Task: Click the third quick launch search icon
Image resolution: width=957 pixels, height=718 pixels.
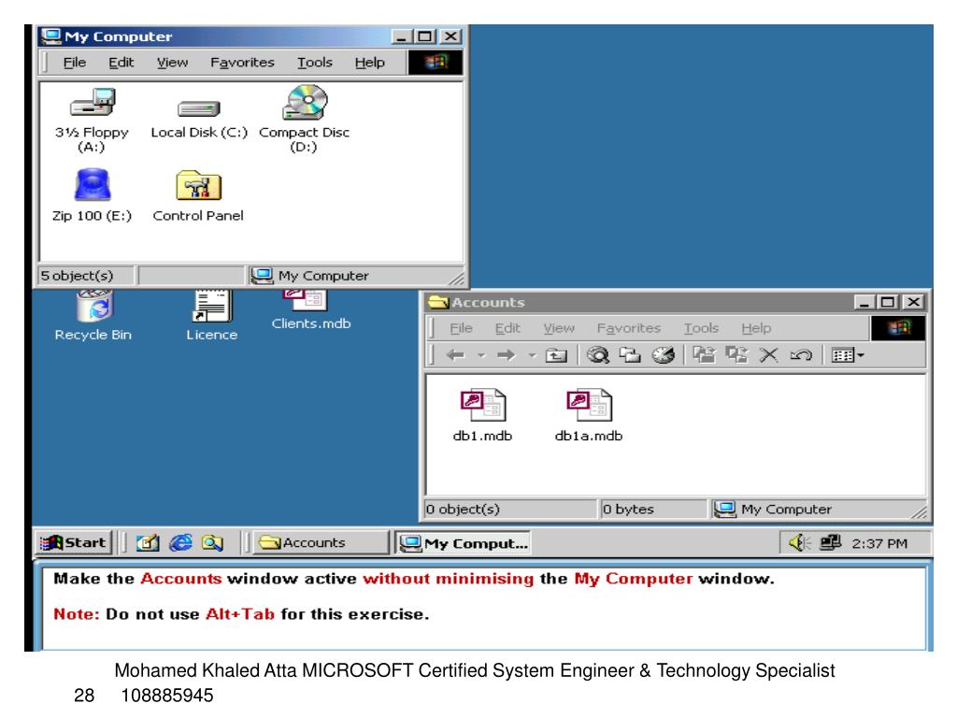Action: [x=212, y=543]
